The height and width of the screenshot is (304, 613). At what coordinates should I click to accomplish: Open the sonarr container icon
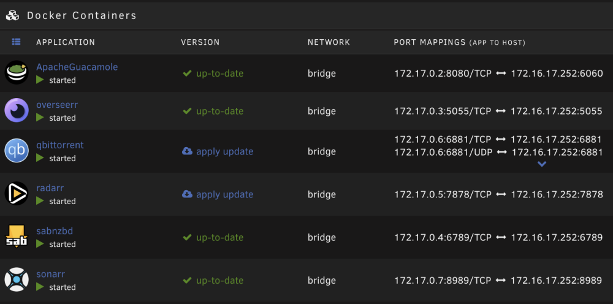click(x=17, y=279)
